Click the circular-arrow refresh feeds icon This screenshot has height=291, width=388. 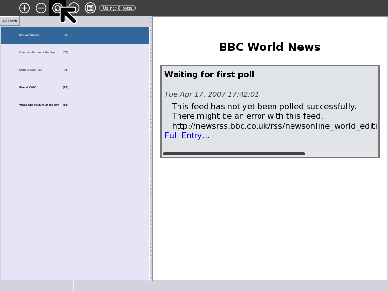[57, 8]
